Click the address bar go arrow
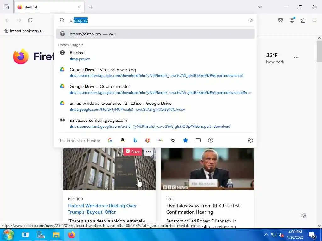The width and height of the screenshot is (322, 241). 250,20
